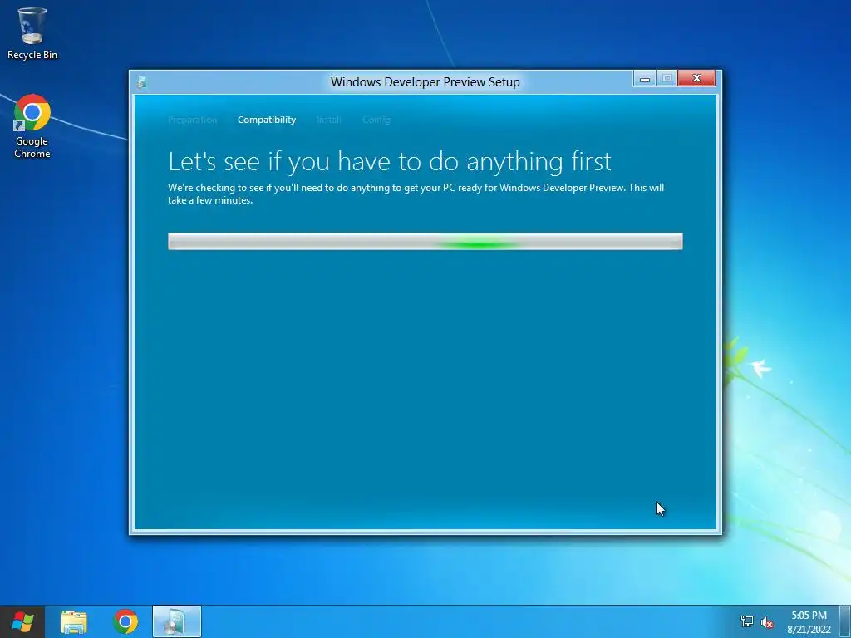Click the setup window title bar icon
This screenshot has height=638, width=851.
point(141,82)
